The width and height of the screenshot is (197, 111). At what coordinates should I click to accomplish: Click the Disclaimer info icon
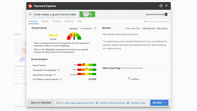[145, 21]
